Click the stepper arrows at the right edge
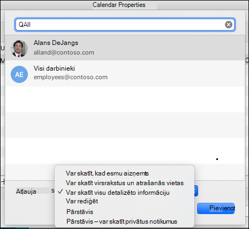The image size is (249, 229). 247,60
